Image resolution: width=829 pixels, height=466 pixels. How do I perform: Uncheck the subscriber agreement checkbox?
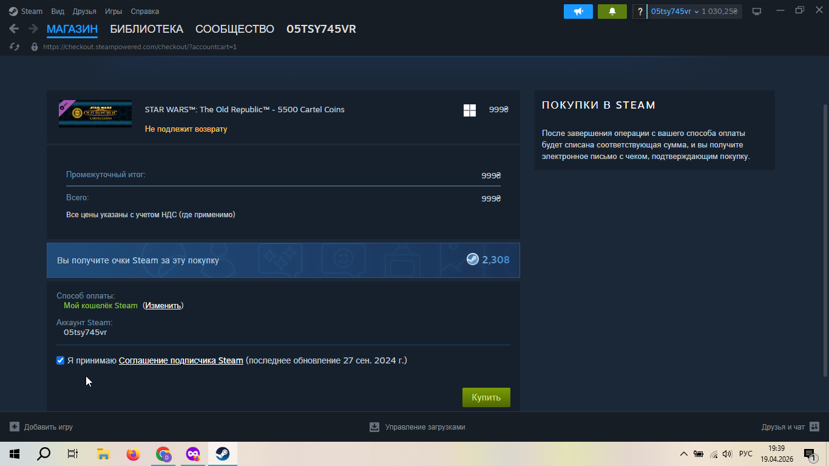[x=60, y=360]
